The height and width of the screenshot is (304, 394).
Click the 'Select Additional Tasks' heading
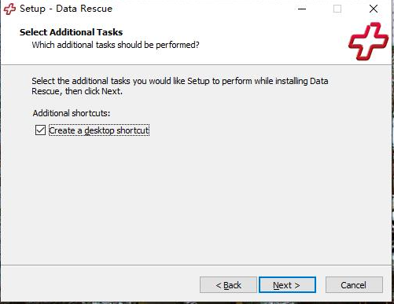[71, 32]
